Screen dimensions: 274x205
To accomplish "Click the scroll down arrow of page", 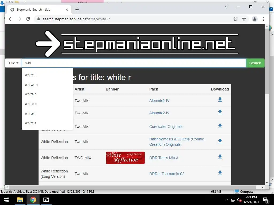I will pos(267,183).
